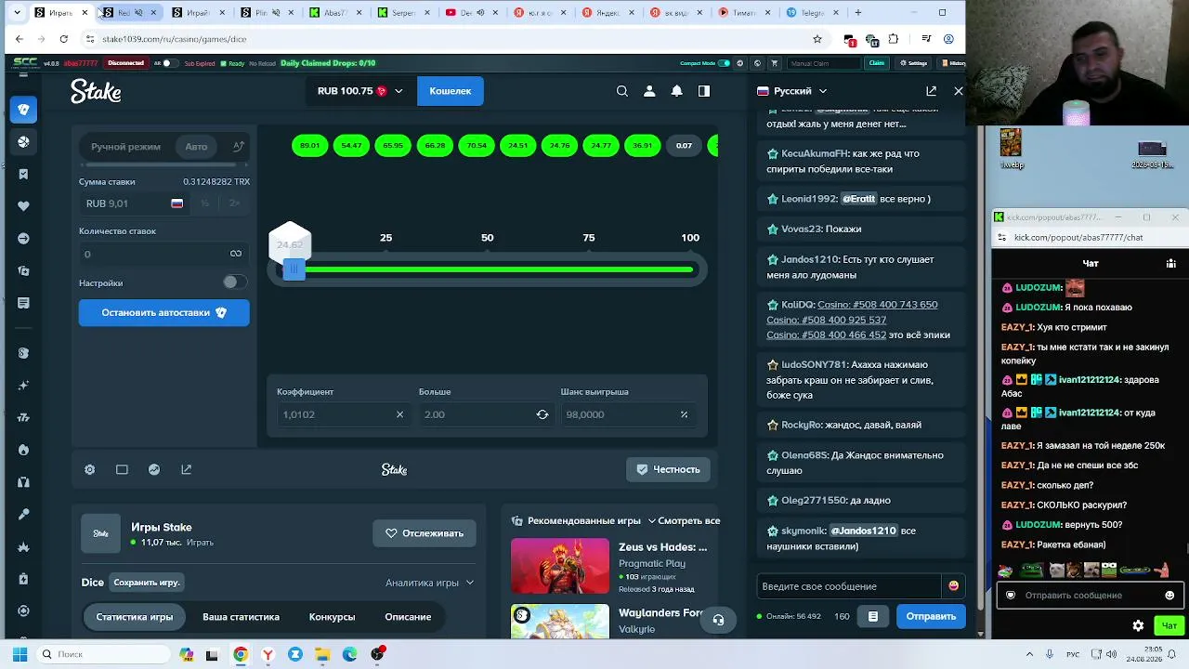Open the user profile menu
The image size is (1189, 669).
coord(649,91)
